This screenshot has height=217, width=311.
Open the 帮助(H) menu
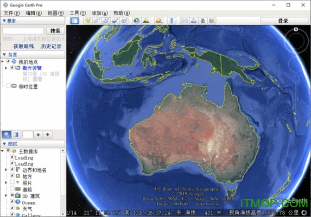tap(122, 13)
